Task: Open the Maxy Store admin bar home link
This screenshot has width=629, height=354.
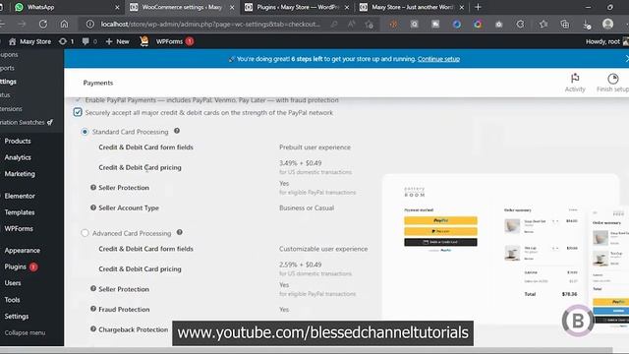Action: pyautogui.click(x=30, y=41)
